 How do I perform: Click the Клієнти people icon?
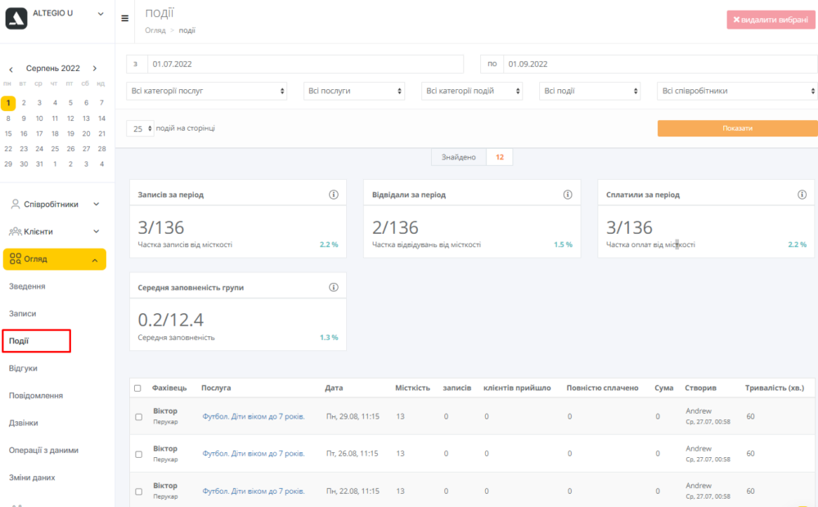pyautogui.click(x=15, y=231)
